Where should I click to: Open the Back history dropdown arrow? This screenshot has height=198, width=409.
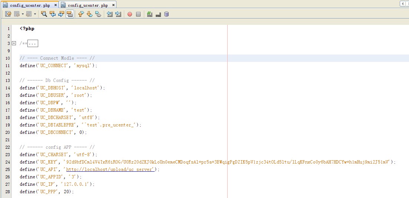tap(23, 14)
